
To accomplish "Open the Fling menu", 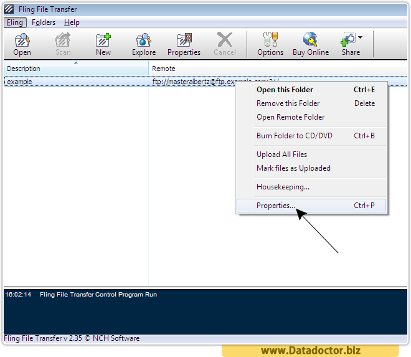I will [15, 22].
